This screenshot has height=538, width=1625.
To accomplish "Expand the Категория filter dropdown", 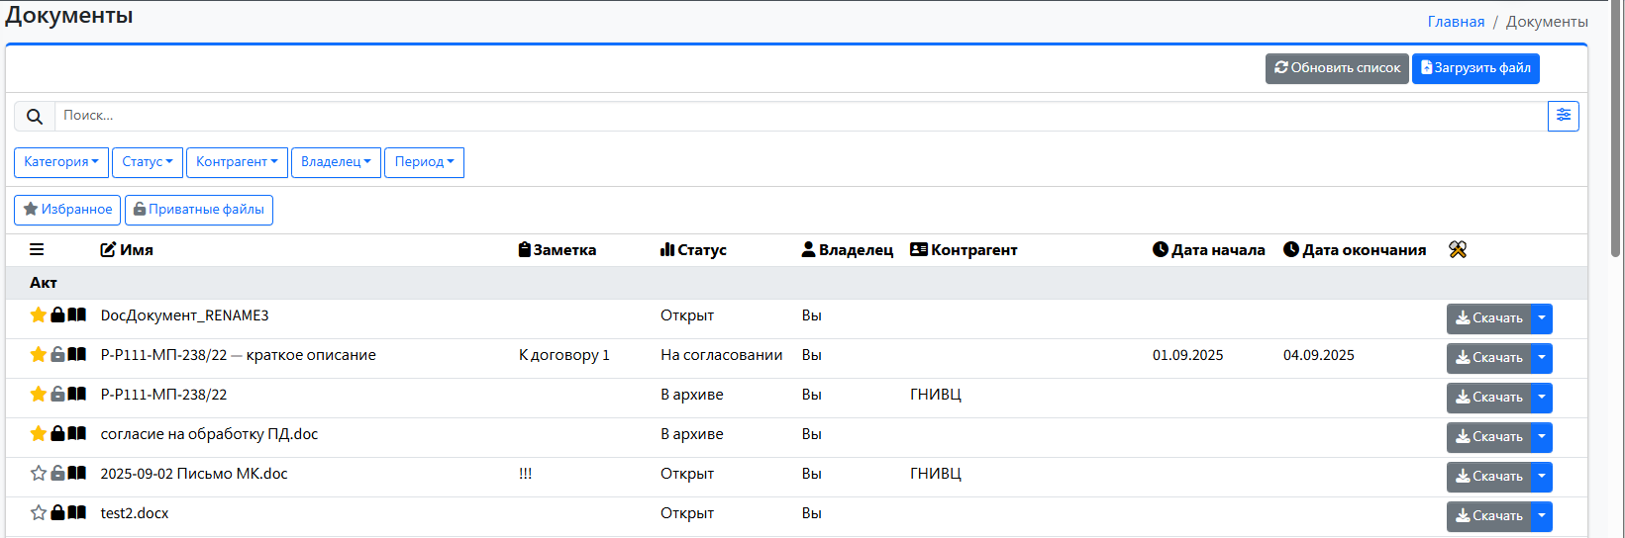I will pos(61,162).
